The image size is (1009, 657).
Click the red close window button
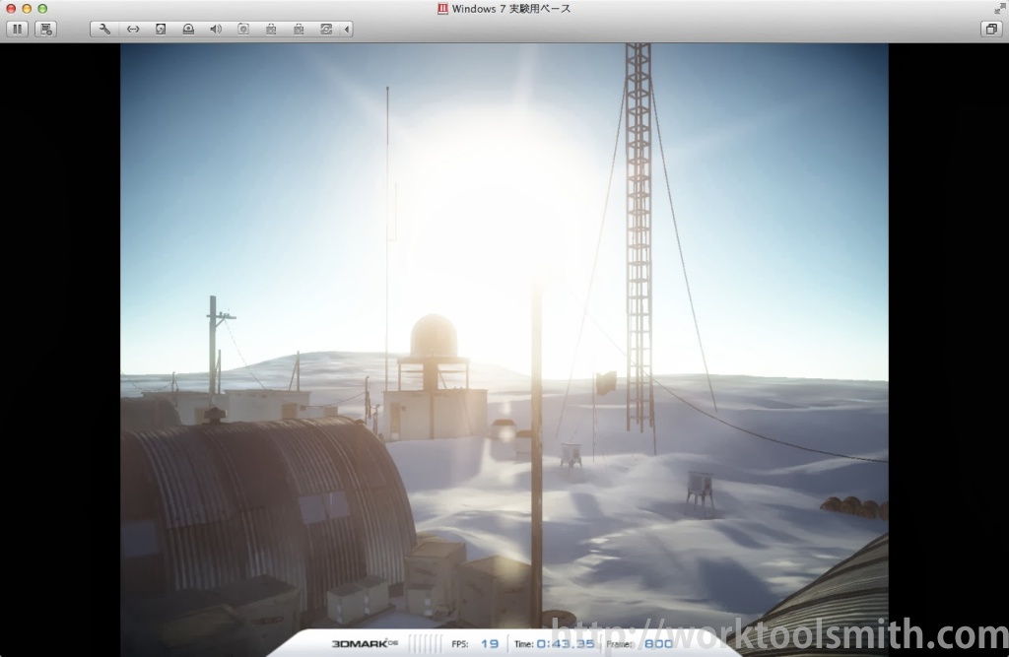point(11,8)
